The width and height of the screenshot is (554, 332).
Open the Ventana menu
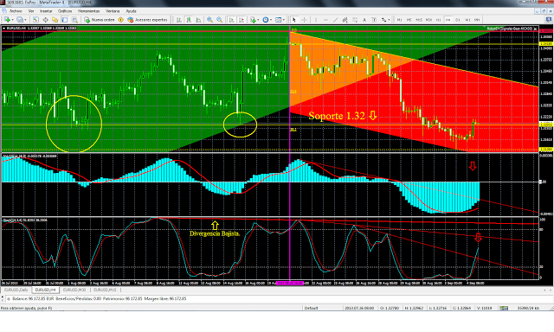point(113,11)
